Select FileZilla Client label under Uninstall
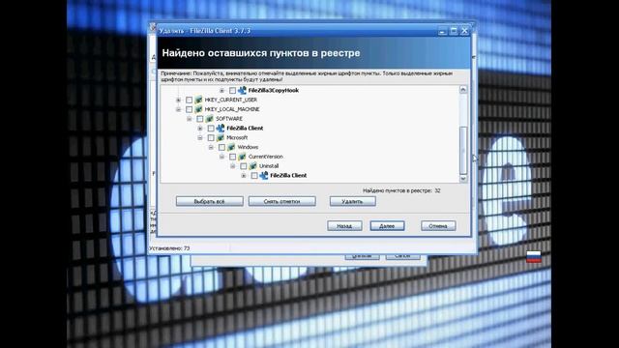This screenshot has height=348, width=619. point(288,176)
